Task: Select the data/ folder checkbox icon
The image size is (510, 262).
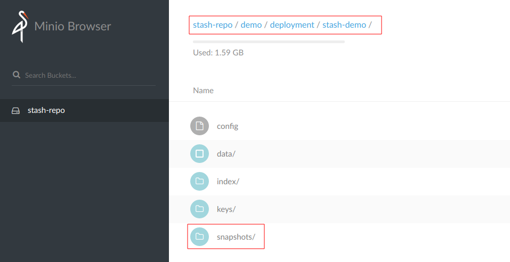Action: (199, 153)
